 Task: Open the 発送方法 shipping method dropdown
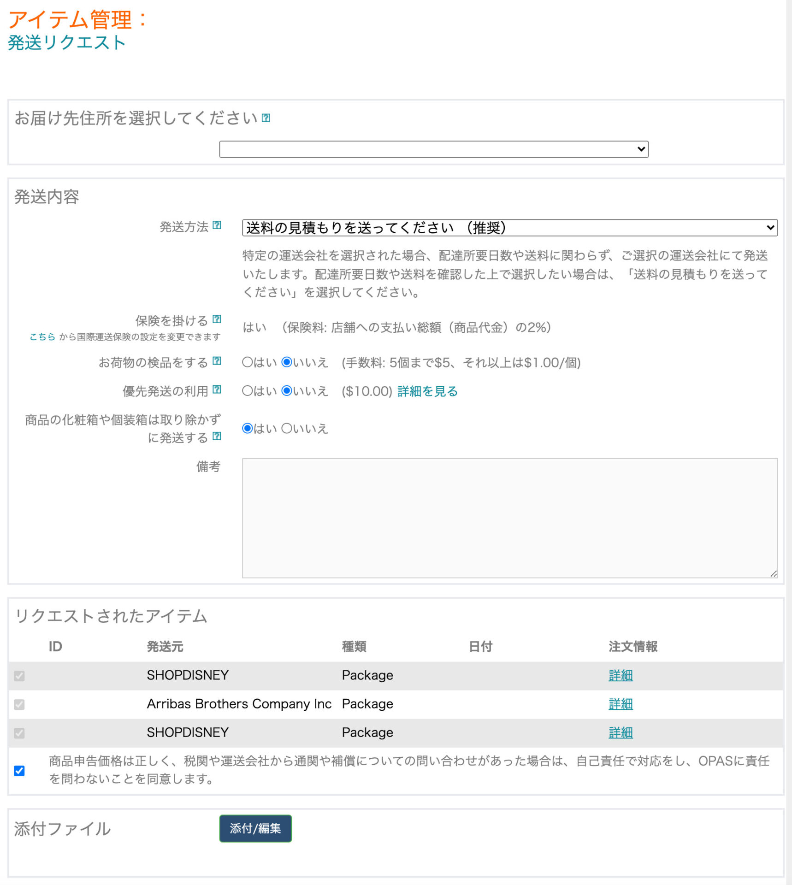(510, 228)
